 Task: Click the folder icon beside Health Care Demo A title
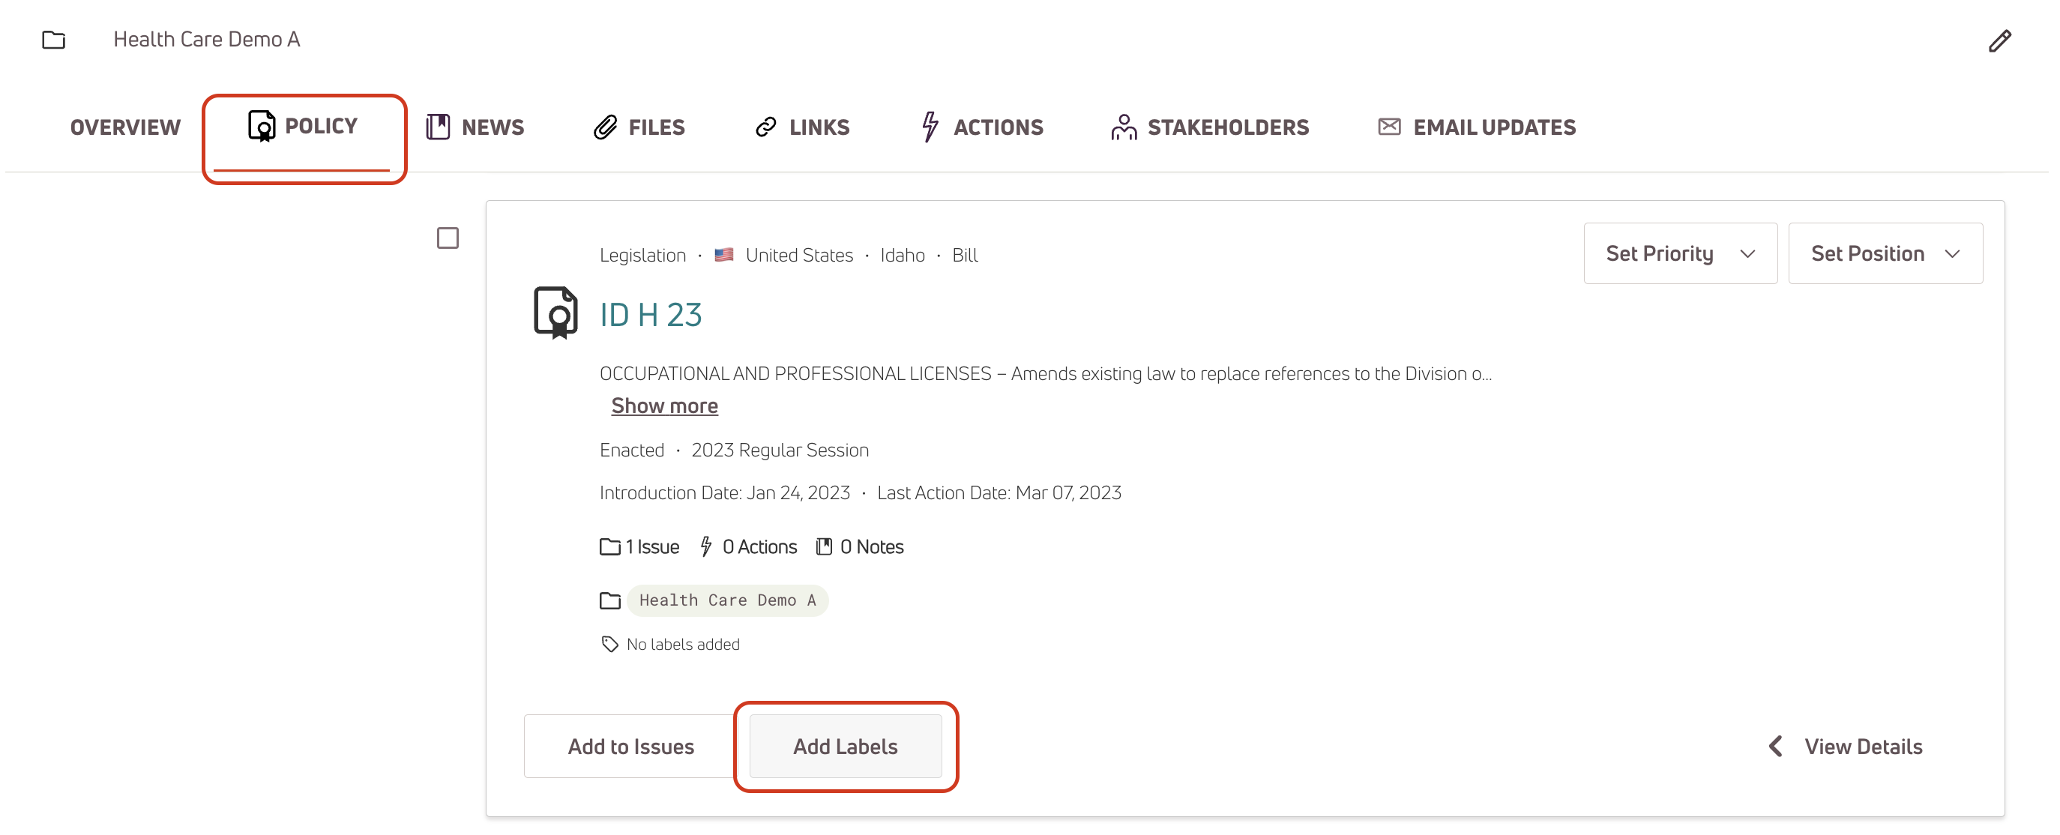[53, 40]
